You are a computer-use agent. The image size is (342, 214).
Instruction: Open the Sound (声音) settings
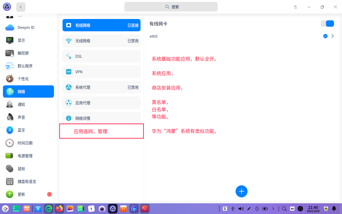tap(21, 117)
